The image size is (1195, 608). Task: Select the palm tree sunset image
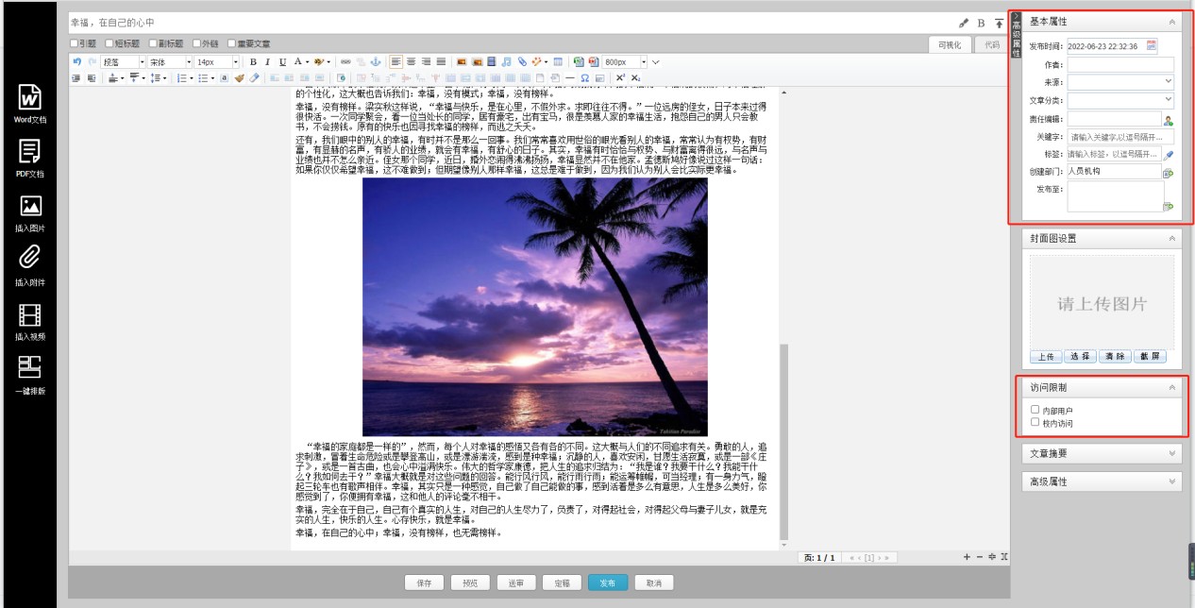pyautogui.click(x=535, y=307)
